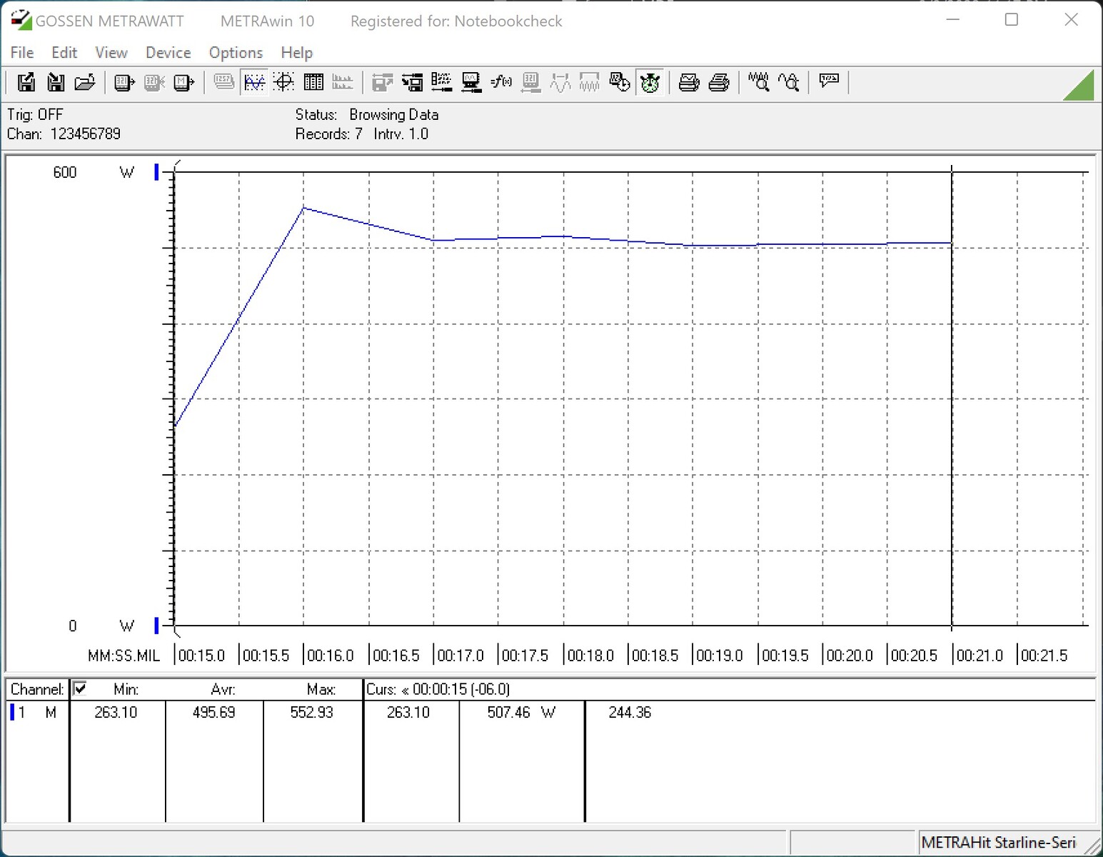
Task: Click the grayed 321 device with crossed arrows icon
Action: point(154,83)
